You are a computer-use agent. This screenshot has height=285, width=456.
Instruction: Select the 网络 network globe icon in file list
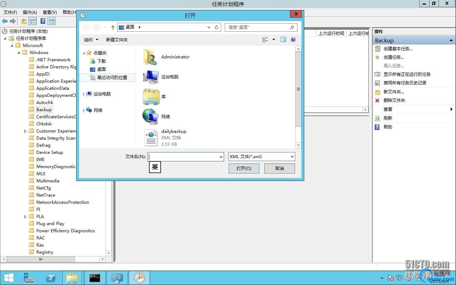point(151,116)
